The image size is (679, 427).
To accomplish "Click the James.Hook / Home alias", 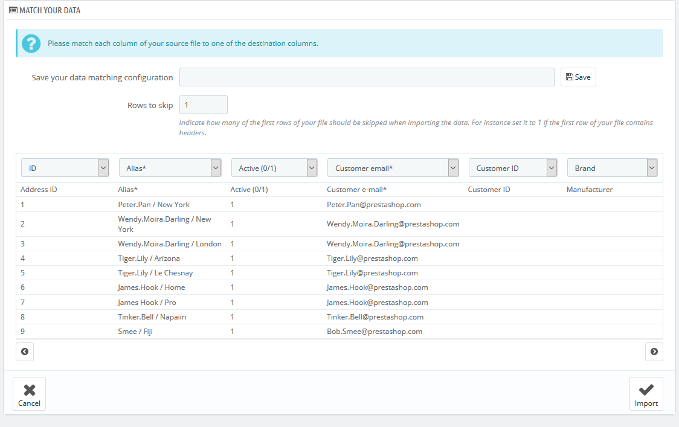I will (152, 287).
